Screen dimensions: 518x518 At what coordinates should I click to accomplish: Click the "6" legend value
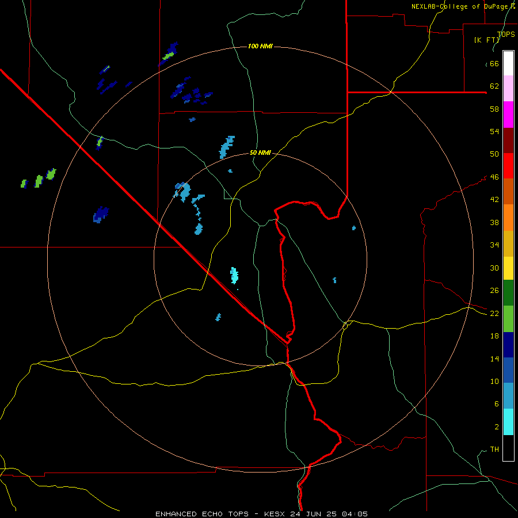[496, 404]
